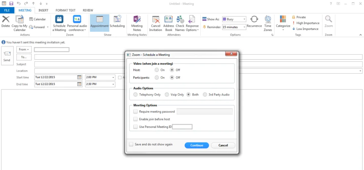This screenshot has height=170, width=364.
Task: Set Host video to On
Action: click(x=157, y=70)
